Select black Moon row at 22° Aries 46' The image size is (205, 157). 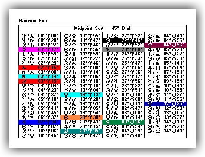[123, 40]
